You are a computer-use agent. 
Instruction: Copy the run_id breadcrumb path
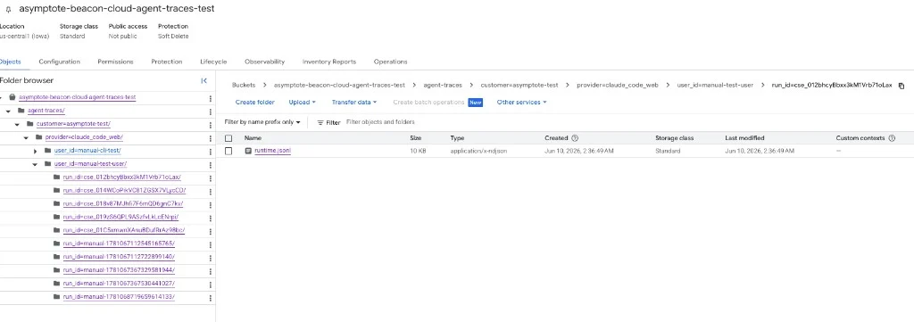coord(902,86)
